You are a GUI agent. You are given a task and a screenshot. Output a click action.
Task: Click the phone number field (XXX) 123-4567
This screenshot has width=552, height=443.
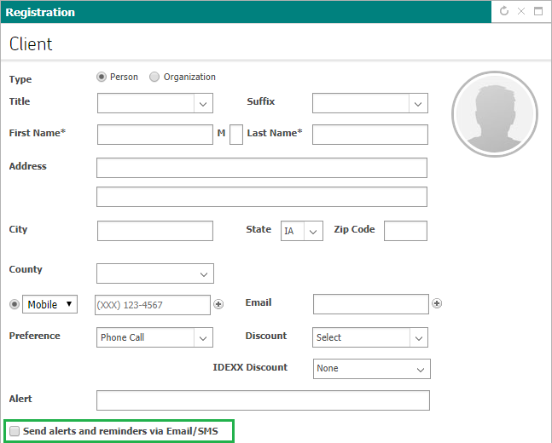(x=153, y=305)
